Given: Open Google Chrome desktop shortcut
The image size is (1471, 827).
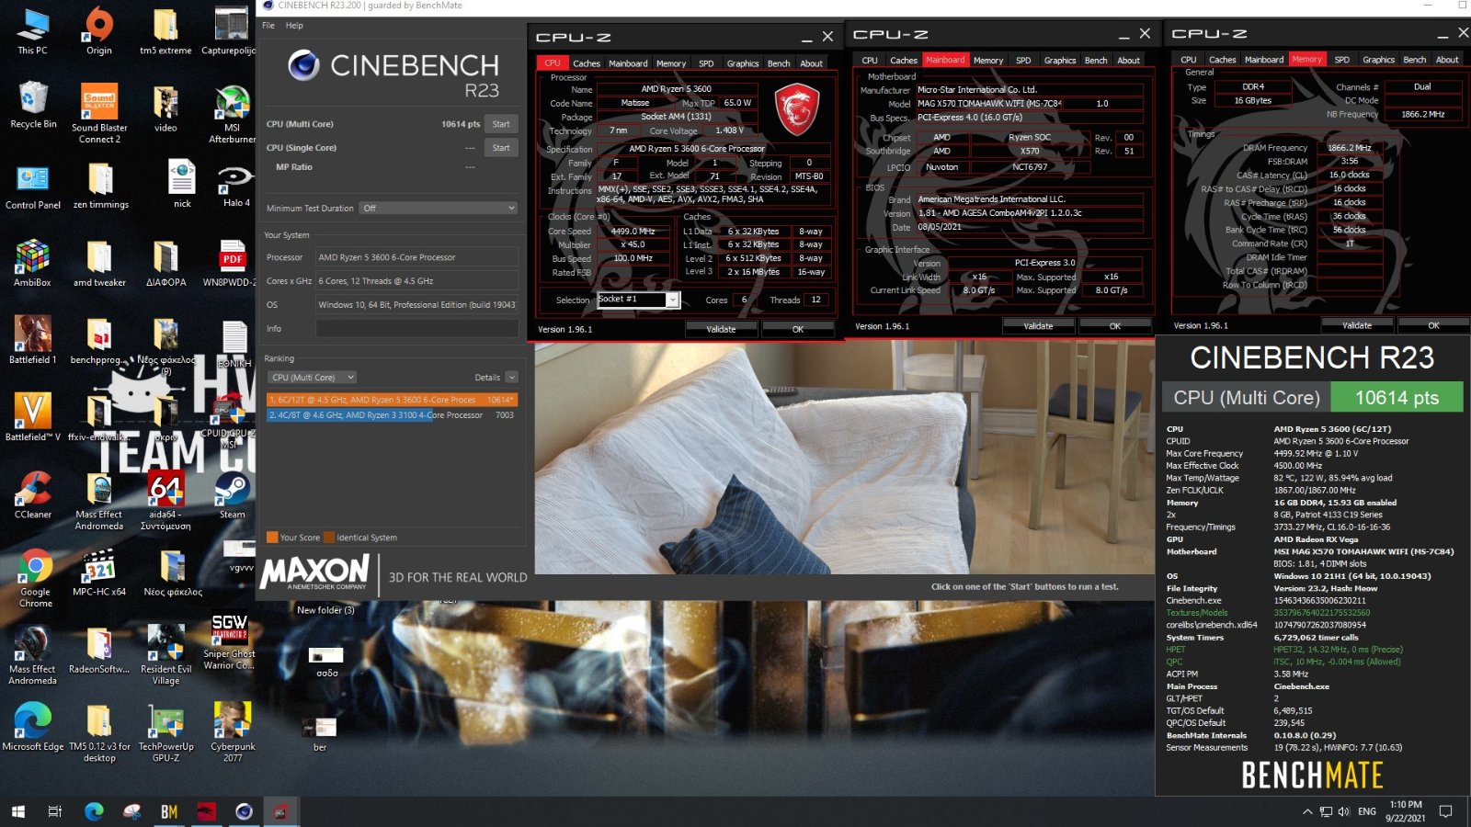Looking at the screenshot, I should tap(35, 579).
